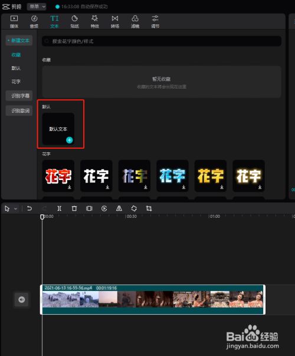
Task: Click the 剪映 app logo
Action: coord(12,6)
